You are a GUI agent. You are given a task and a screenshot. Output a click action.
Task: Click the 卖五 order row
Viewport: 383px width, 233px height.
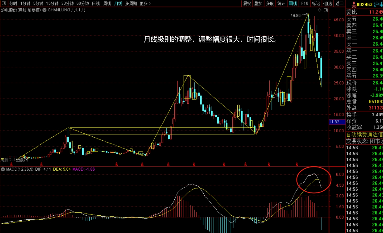click(x=365, y=19)
